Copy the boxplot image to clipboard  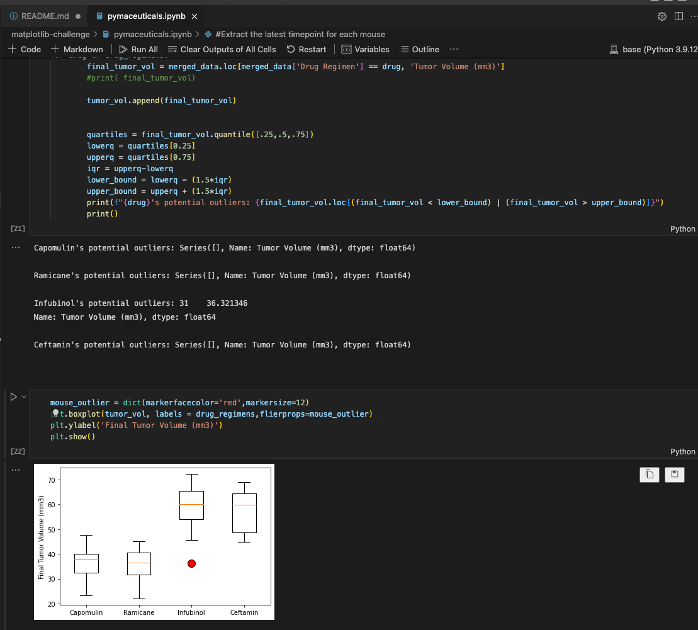650,475
